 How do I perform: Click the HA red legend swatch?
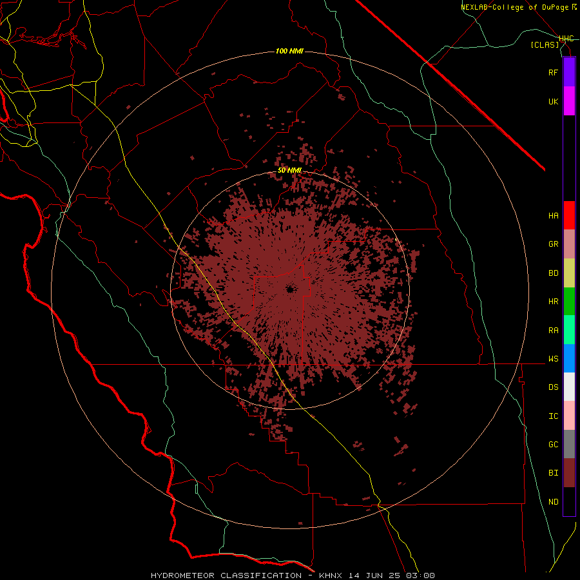(x=569, y=215)
